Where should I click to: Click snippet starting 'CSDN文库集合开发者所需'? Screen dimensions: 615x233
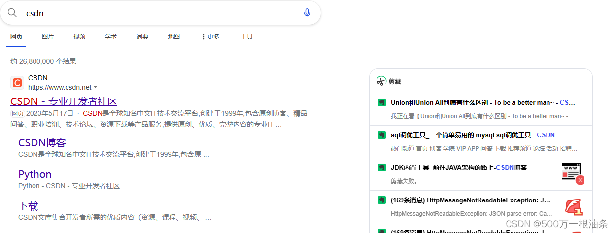pyautogui.click(x=115, y=217)
